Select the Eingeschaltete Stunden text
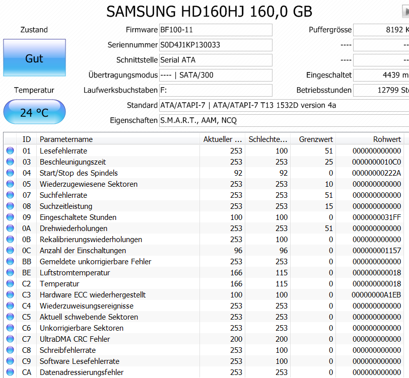Image resolution: width=409 pixels, height=378 pixels. pyautogui.click(x=78, y=217)
